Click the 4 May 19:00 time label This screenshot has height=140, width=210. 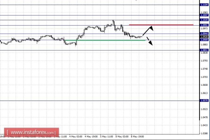91,137
